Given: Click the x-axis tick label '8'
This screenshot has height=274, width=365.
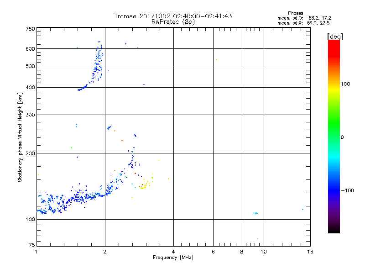Looking at the screenshot, I should (x=242, y=252).
